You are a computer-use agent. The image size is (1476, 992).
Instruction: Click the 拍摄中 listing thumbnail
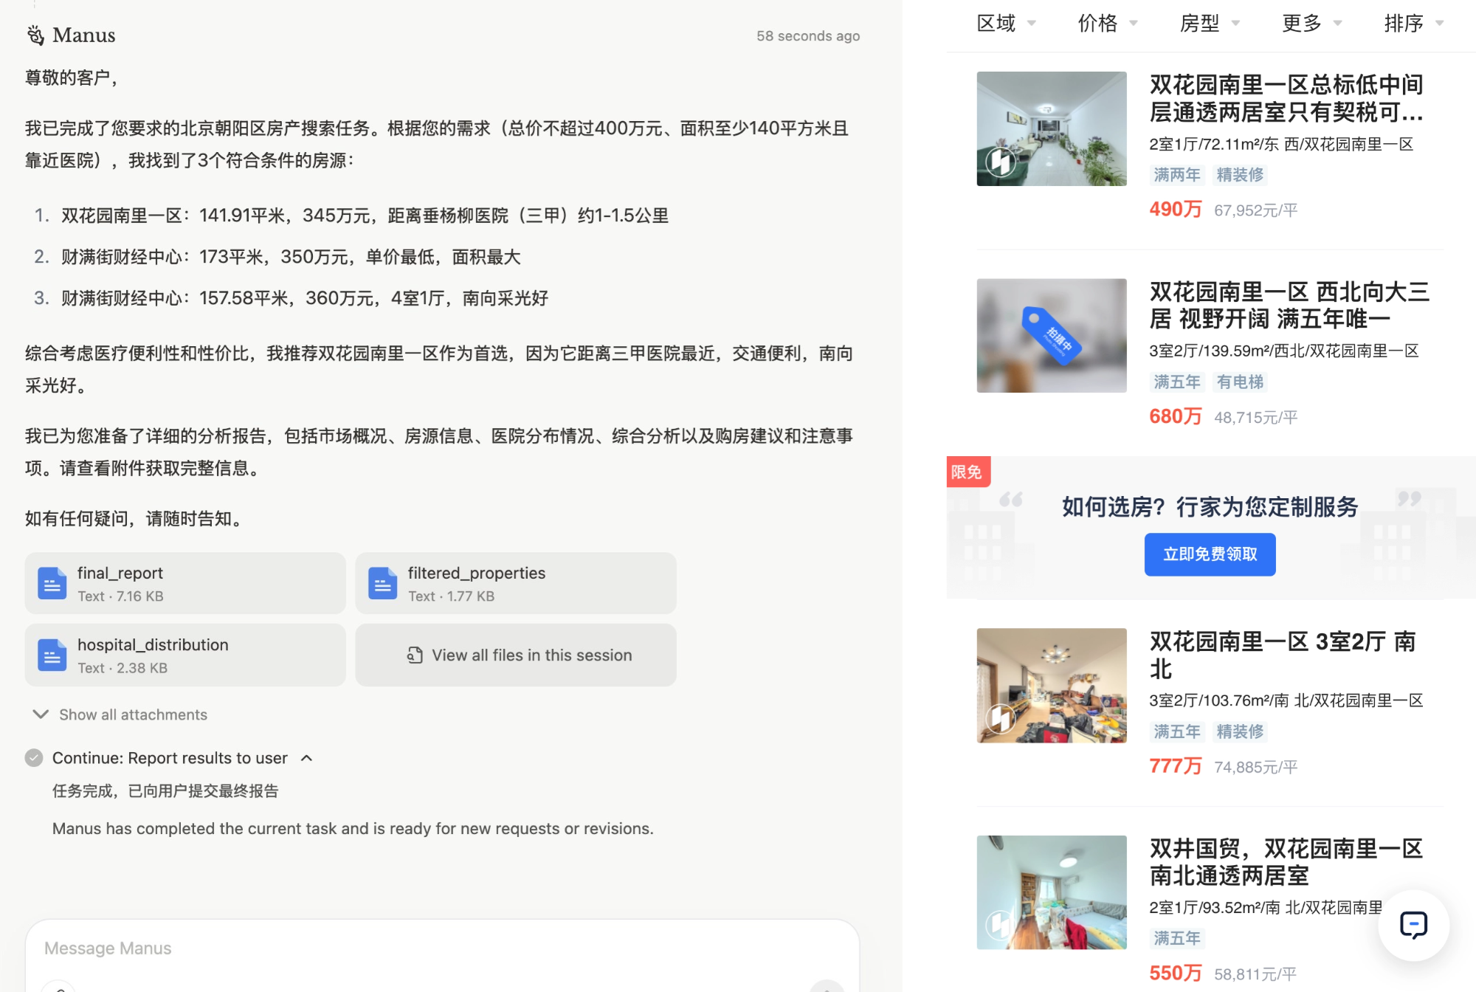pyautogui.click(x=1051, y=334)
